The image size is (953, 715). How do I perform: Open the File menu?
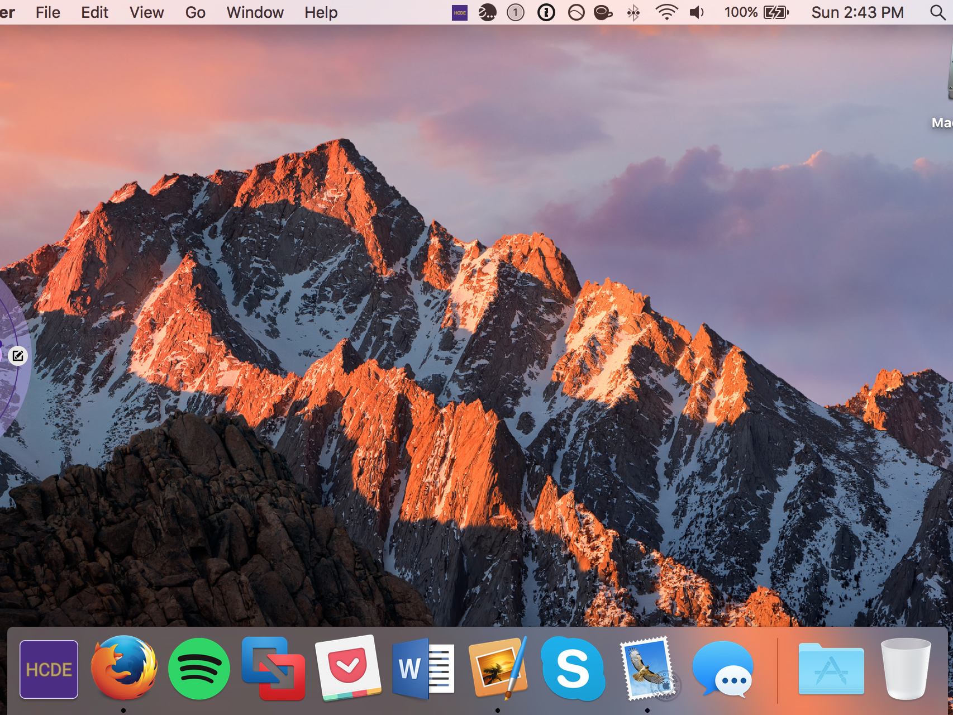click(x=47, y=12)
